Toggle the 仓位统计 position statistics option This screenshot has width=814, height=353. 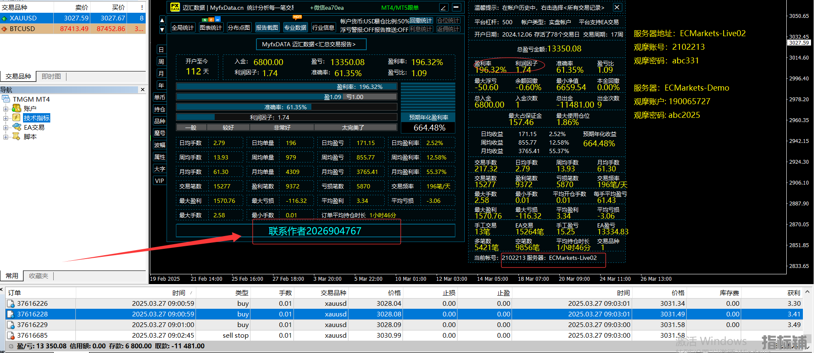coord(448,20)
